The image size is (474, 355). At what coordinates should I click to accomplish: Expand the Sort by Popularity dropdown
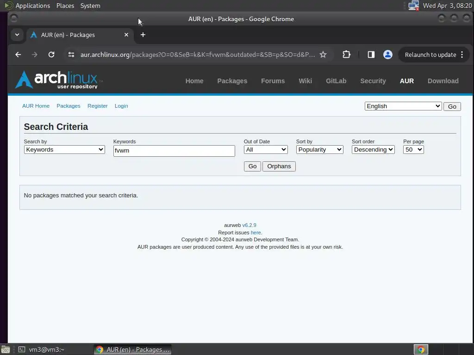point(319,150)
